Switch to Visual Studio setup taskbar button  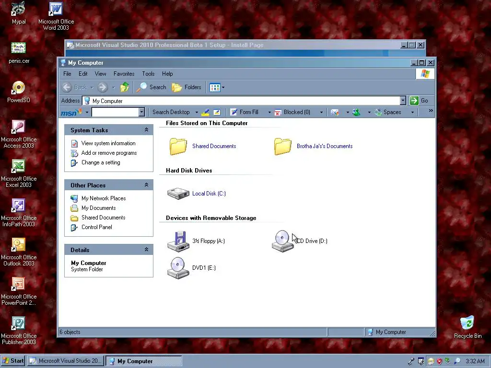(x=65, y=361)
